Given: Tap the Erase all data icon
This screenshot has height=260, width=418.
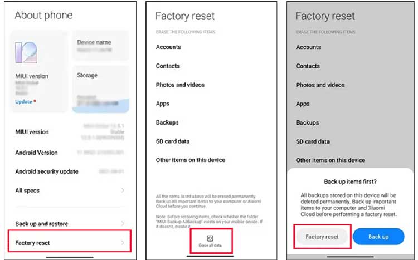Looking at the screenshot, I should 210,238.
